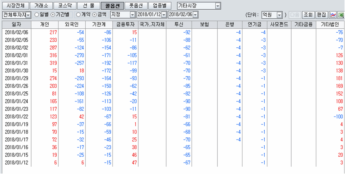Export table with the Excel icon

coord(341,15)
